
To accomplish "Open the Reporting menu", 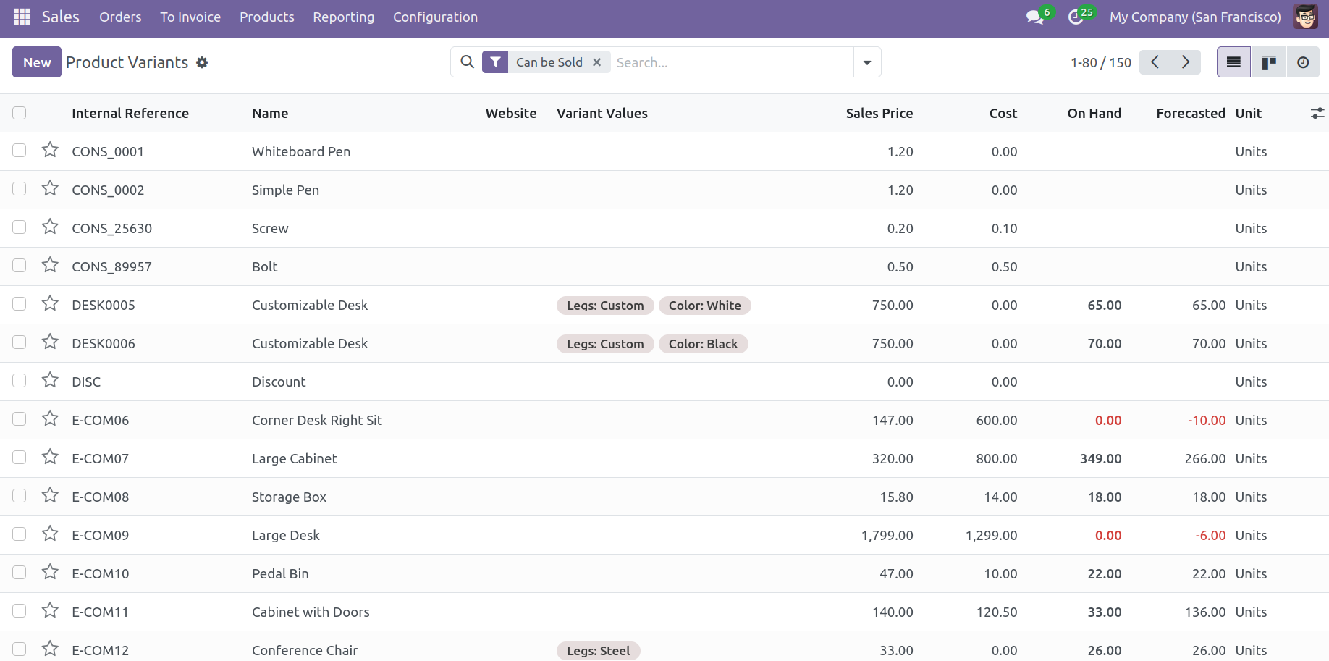I will tap(343, 17).
